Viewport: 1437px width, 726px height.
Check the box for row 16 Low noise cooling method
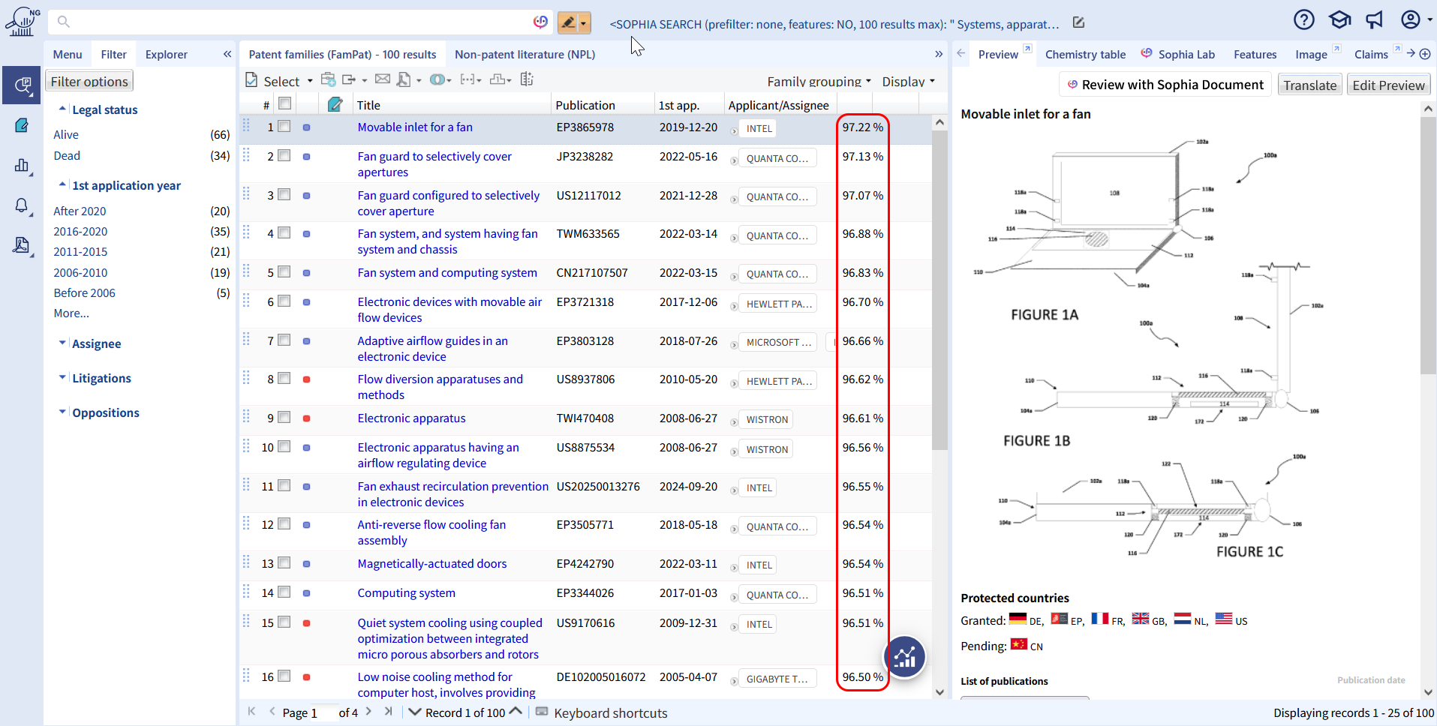point(284,676)
